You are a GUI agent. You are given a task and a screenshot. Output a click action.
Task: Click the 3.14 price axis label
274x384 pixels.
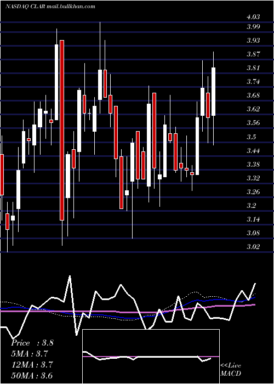tap(253, 219)
